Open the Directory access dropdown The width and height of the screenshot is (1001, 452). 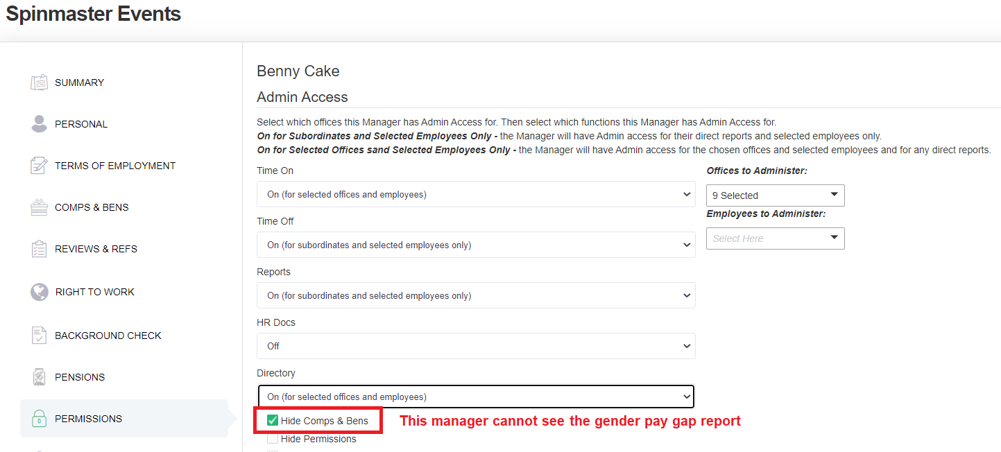pos(475,397)
